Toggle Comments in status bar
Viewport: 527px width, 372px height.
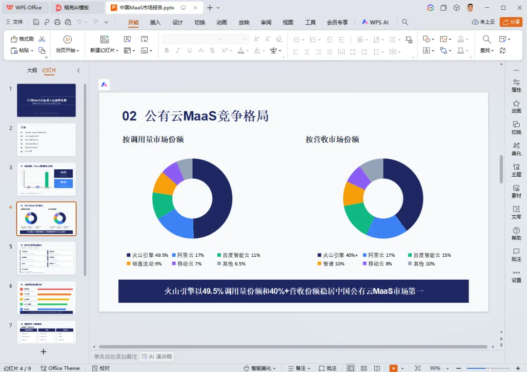click(x=328, y=368)
